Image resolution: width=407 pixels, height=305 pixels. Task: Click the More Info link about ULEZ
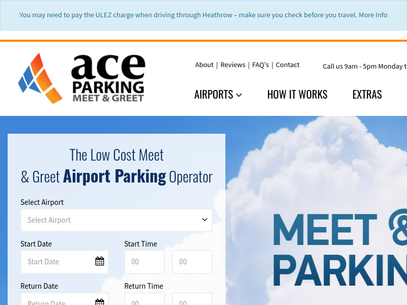coord(372,15)
